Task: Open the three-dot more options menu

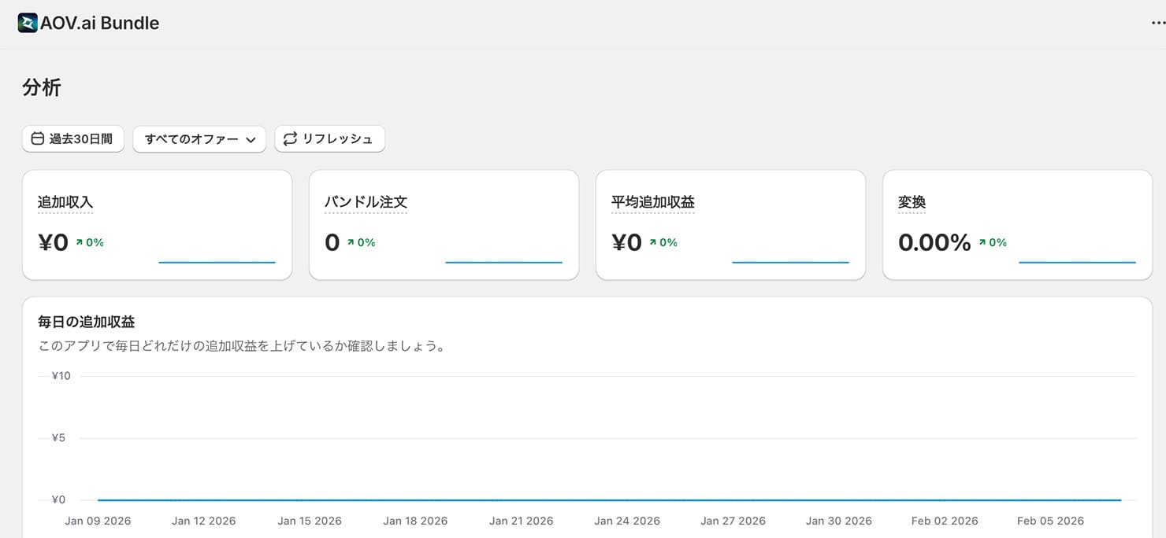Action: [1157, 23]
